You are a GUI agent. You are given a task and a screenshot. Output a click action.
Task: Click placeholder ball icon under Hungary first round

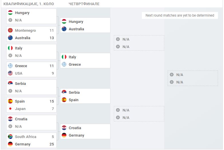[x=10, y=20]
